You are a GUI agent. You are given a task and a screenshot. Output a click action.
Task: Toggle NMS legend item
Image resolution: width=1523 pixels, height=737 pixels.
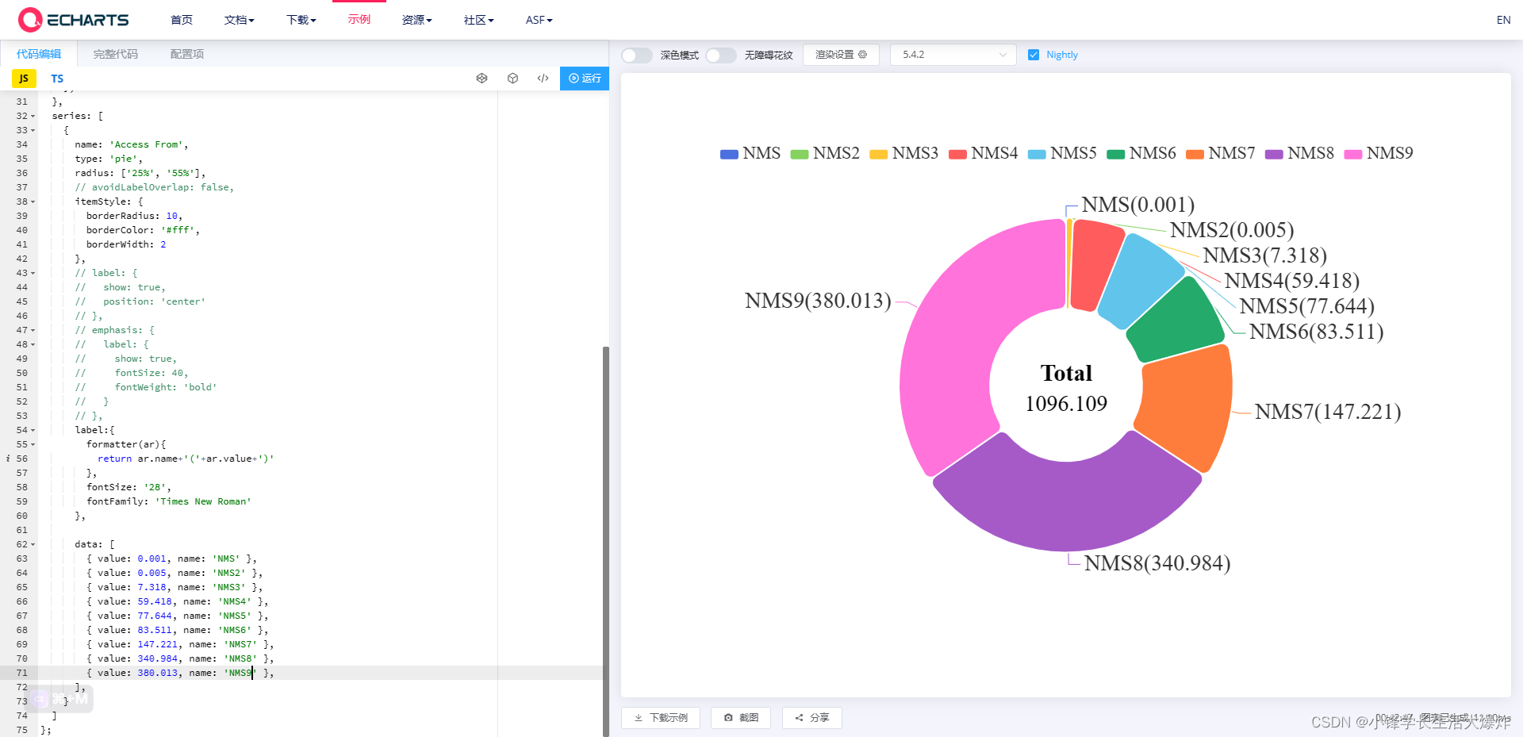click(x=750, y=153)
